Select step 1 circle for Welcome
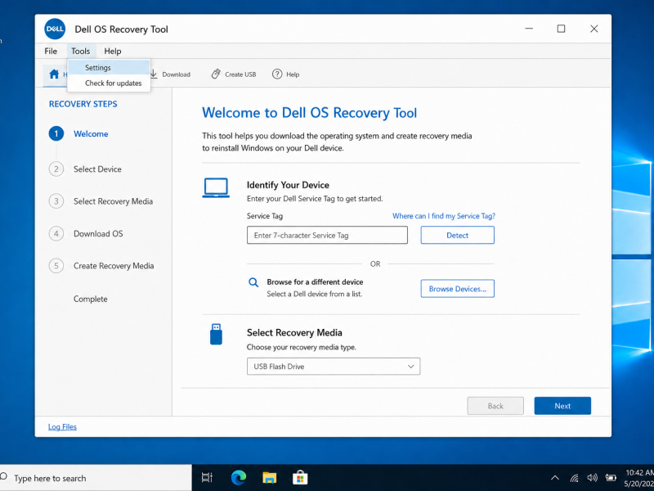The image size is (654, 491). pos(56,133)
